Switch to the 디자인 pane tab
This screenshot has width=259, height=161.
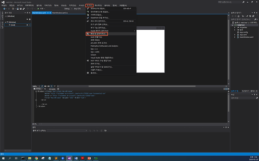(x=37, y=89)
